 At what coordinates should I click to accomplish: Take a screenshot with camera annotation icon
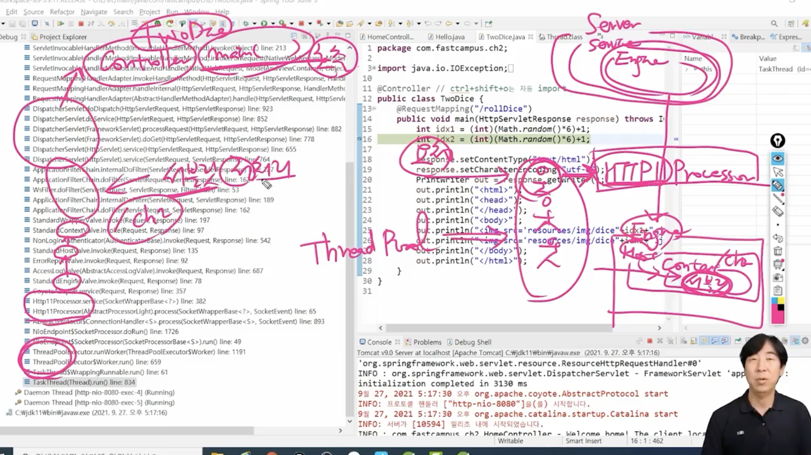778,277
